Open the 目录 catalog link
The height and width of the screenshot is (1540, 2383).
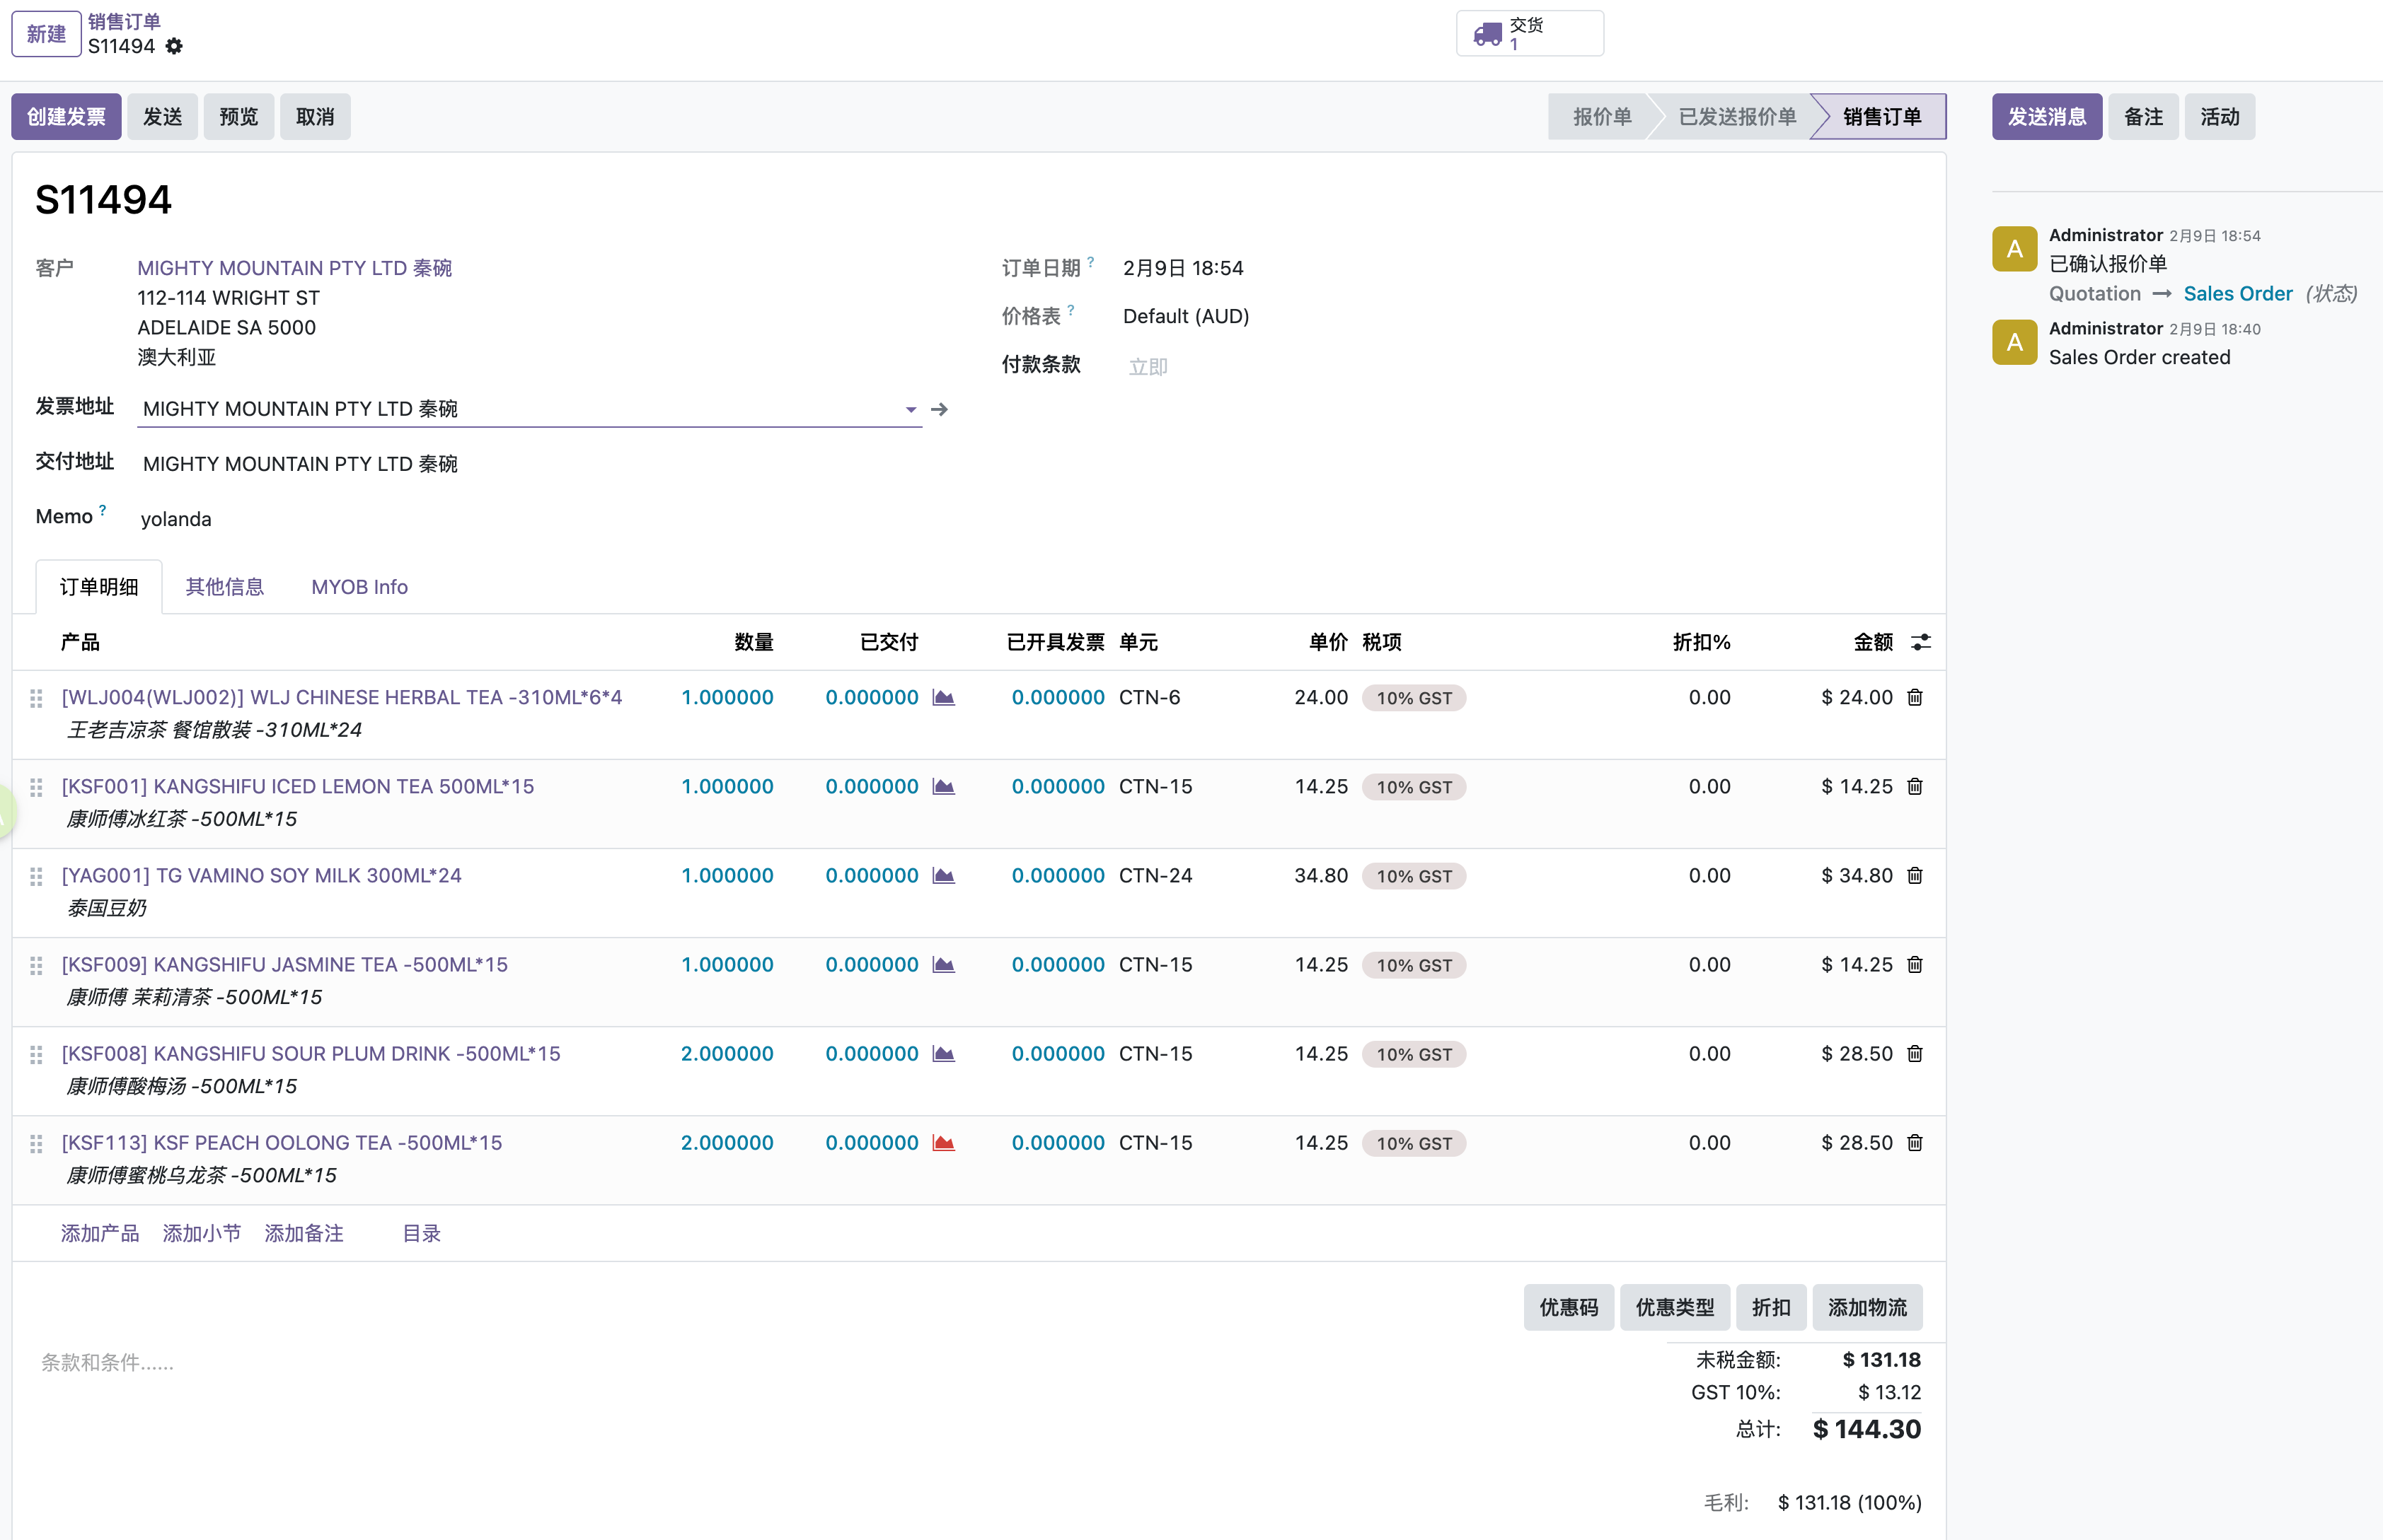click(x=421, y=1233)
